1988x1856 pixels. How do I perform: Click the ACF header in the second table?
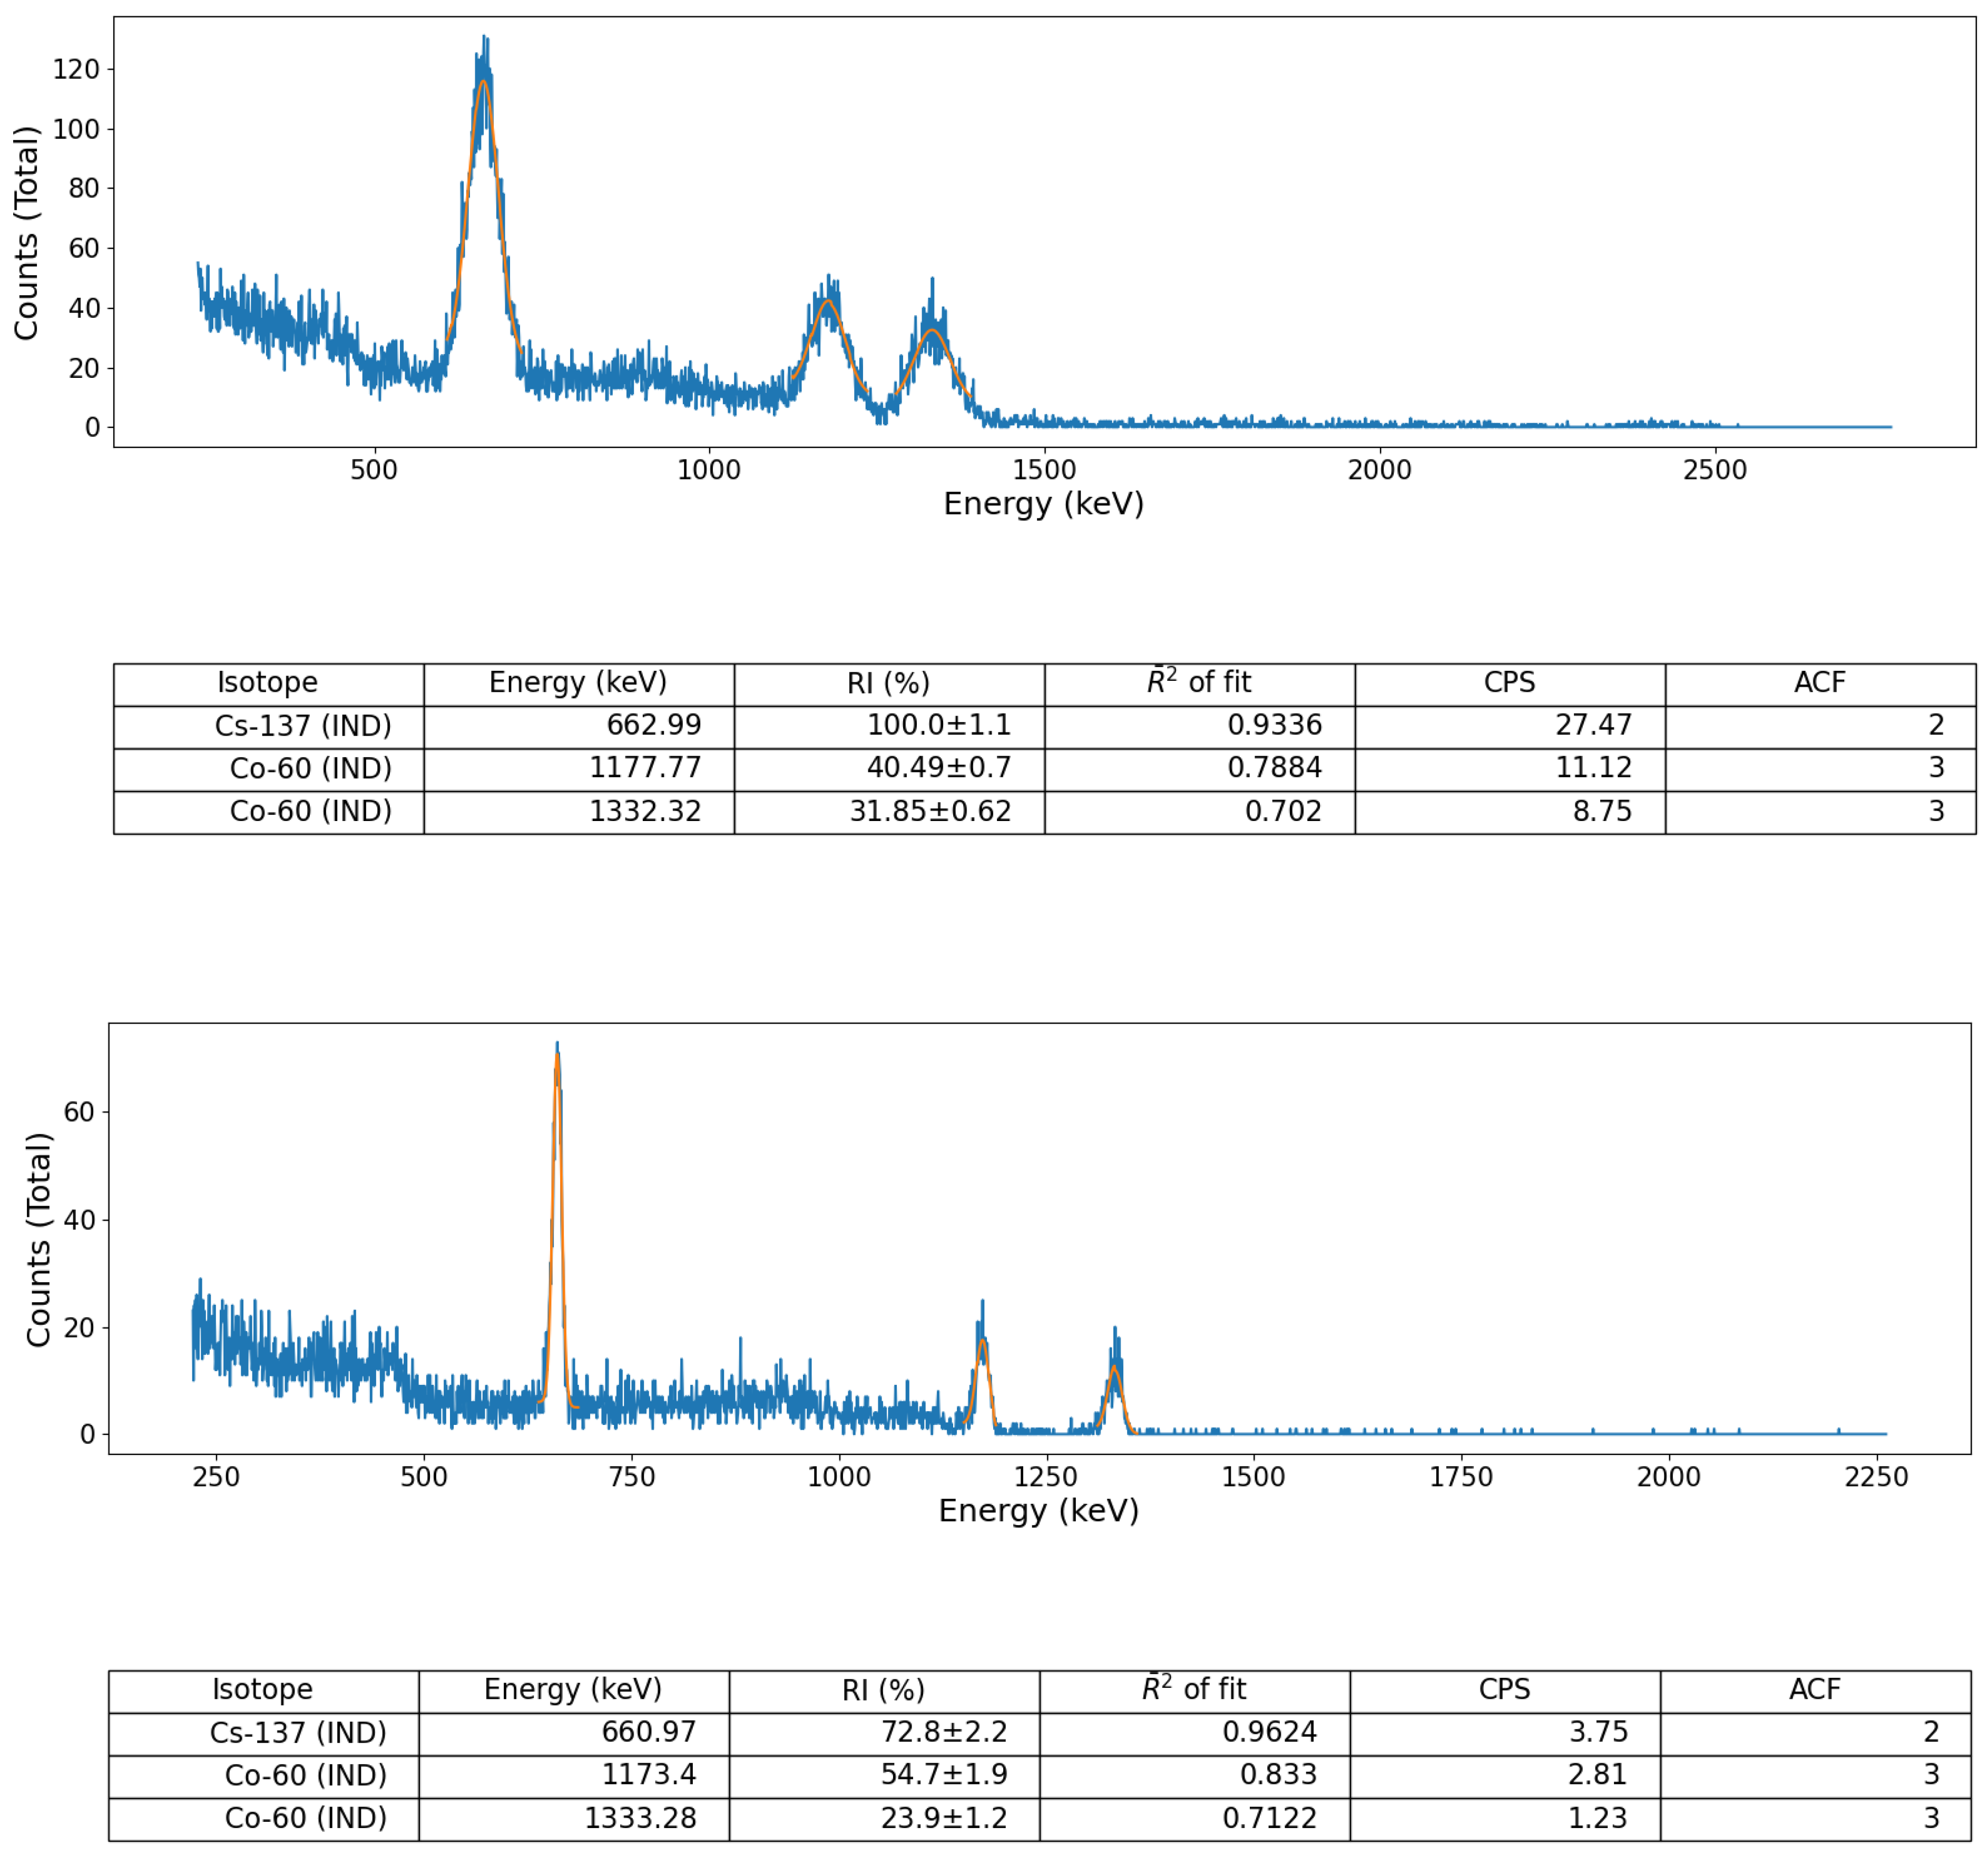pos(1814,1690)
